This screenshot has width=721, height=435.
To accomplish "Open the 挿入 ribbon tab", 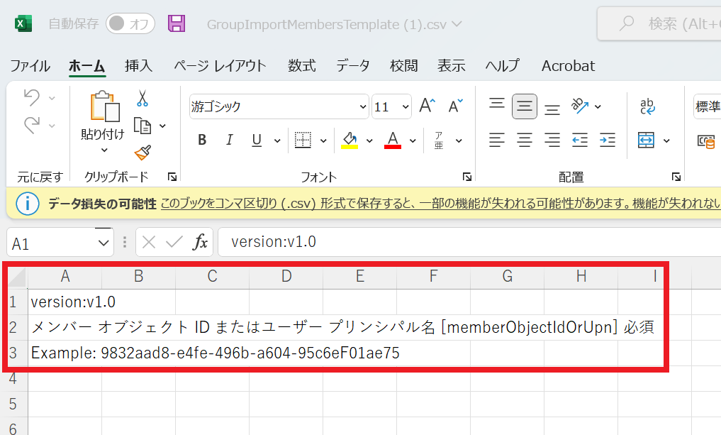I will tap(138, 66).
